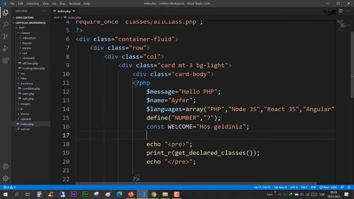Click PHP language mode in status bar

point(314,187)
